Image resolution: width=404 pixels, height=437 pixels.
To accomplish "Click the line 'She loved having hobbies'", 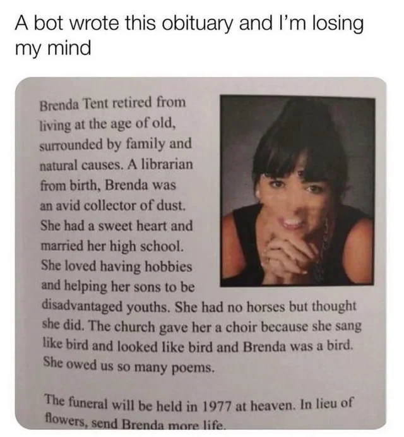I will point(117,266).
